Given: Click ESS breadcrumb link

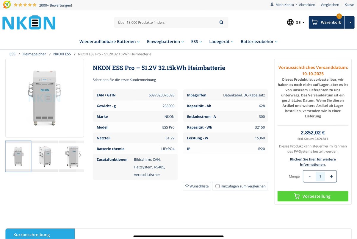Looking at the screenshot, I should (12, 54).
